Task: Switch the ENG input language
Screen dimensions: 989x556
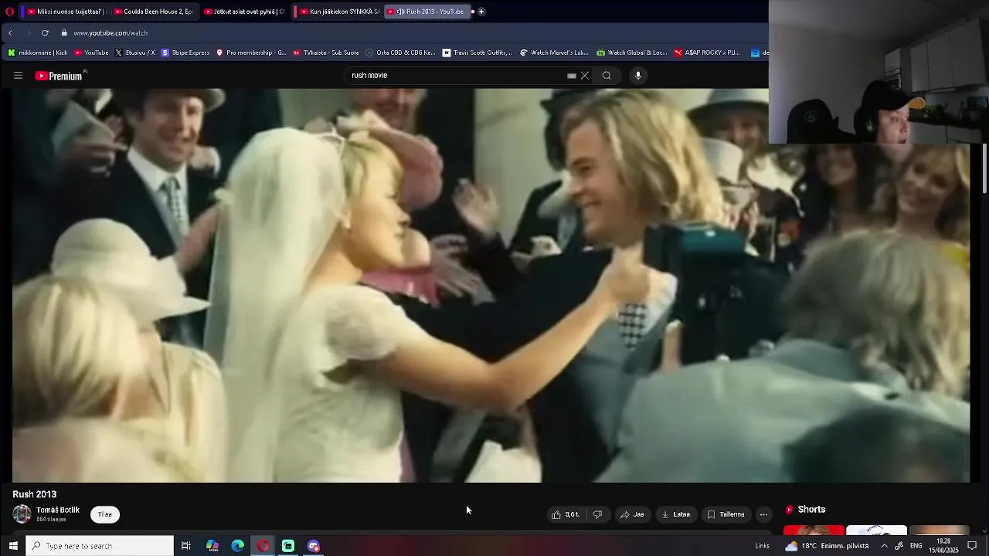Action: pyautogui.click(x=916, y=546)
